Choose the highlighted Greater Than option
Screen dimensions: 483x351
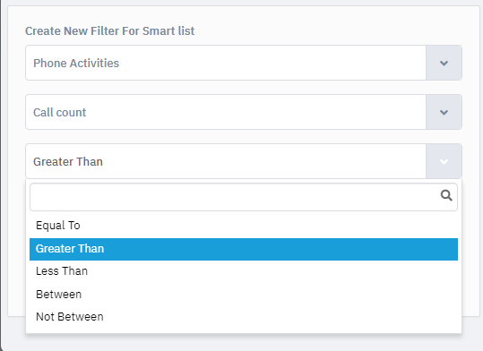pos(244,249)
